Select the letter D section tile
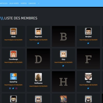103x103 pixels. click(38, 59)
